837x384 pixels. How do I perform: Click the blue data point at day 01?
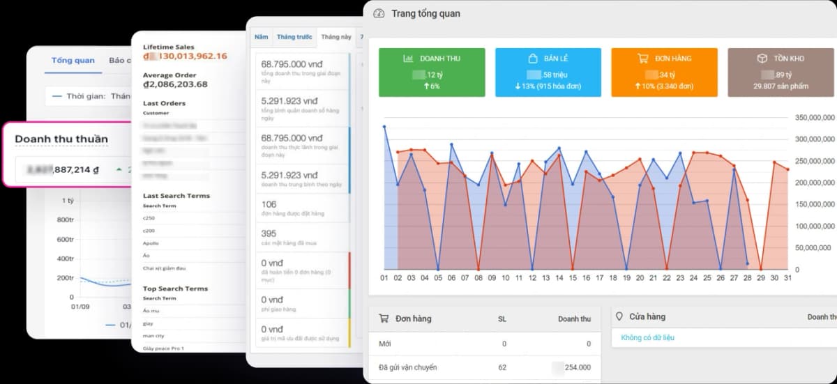pyautogui.click(x=384, y=127)
